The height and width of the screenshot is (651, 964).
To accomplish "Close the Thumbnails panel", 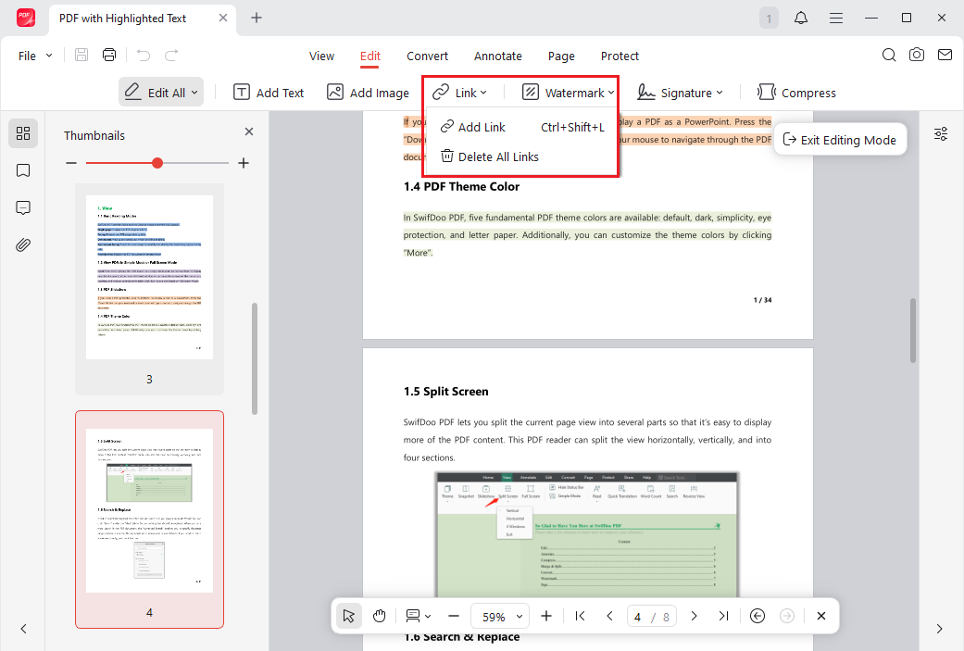I will pos(249,131).
